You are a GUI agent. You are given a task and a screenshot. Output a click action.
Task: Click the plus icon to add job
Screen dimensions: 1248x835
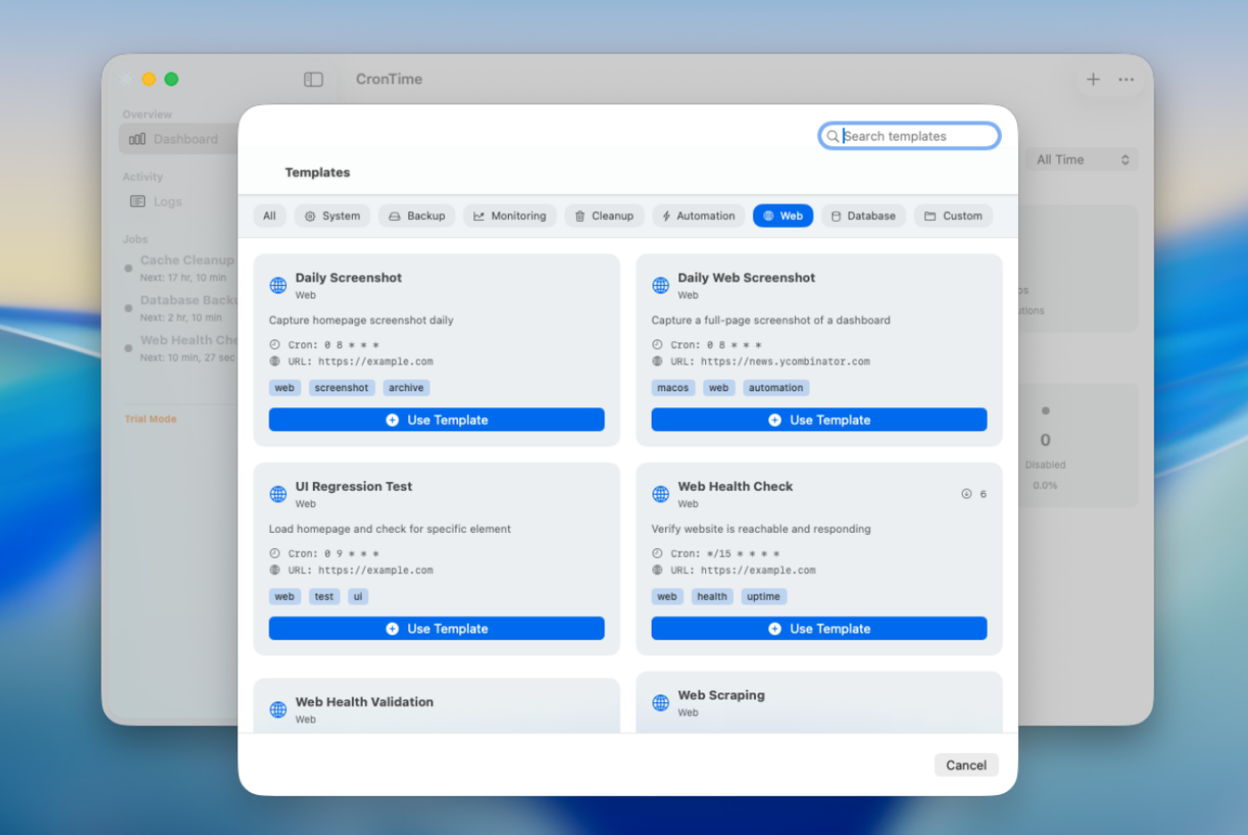[1093, 79]
